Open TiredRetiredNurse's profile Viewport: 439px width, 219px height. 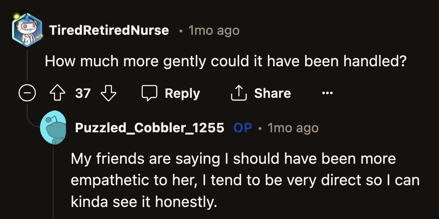tap(109, 30)
